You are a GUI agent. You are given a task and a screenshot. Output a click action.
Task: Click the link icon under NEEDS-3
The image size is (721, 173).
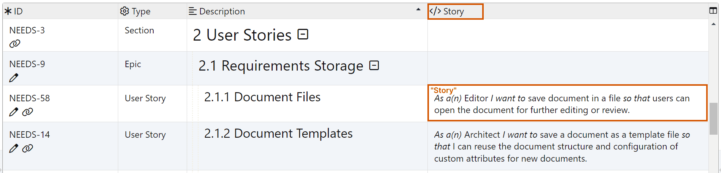(x=14, y=44)
